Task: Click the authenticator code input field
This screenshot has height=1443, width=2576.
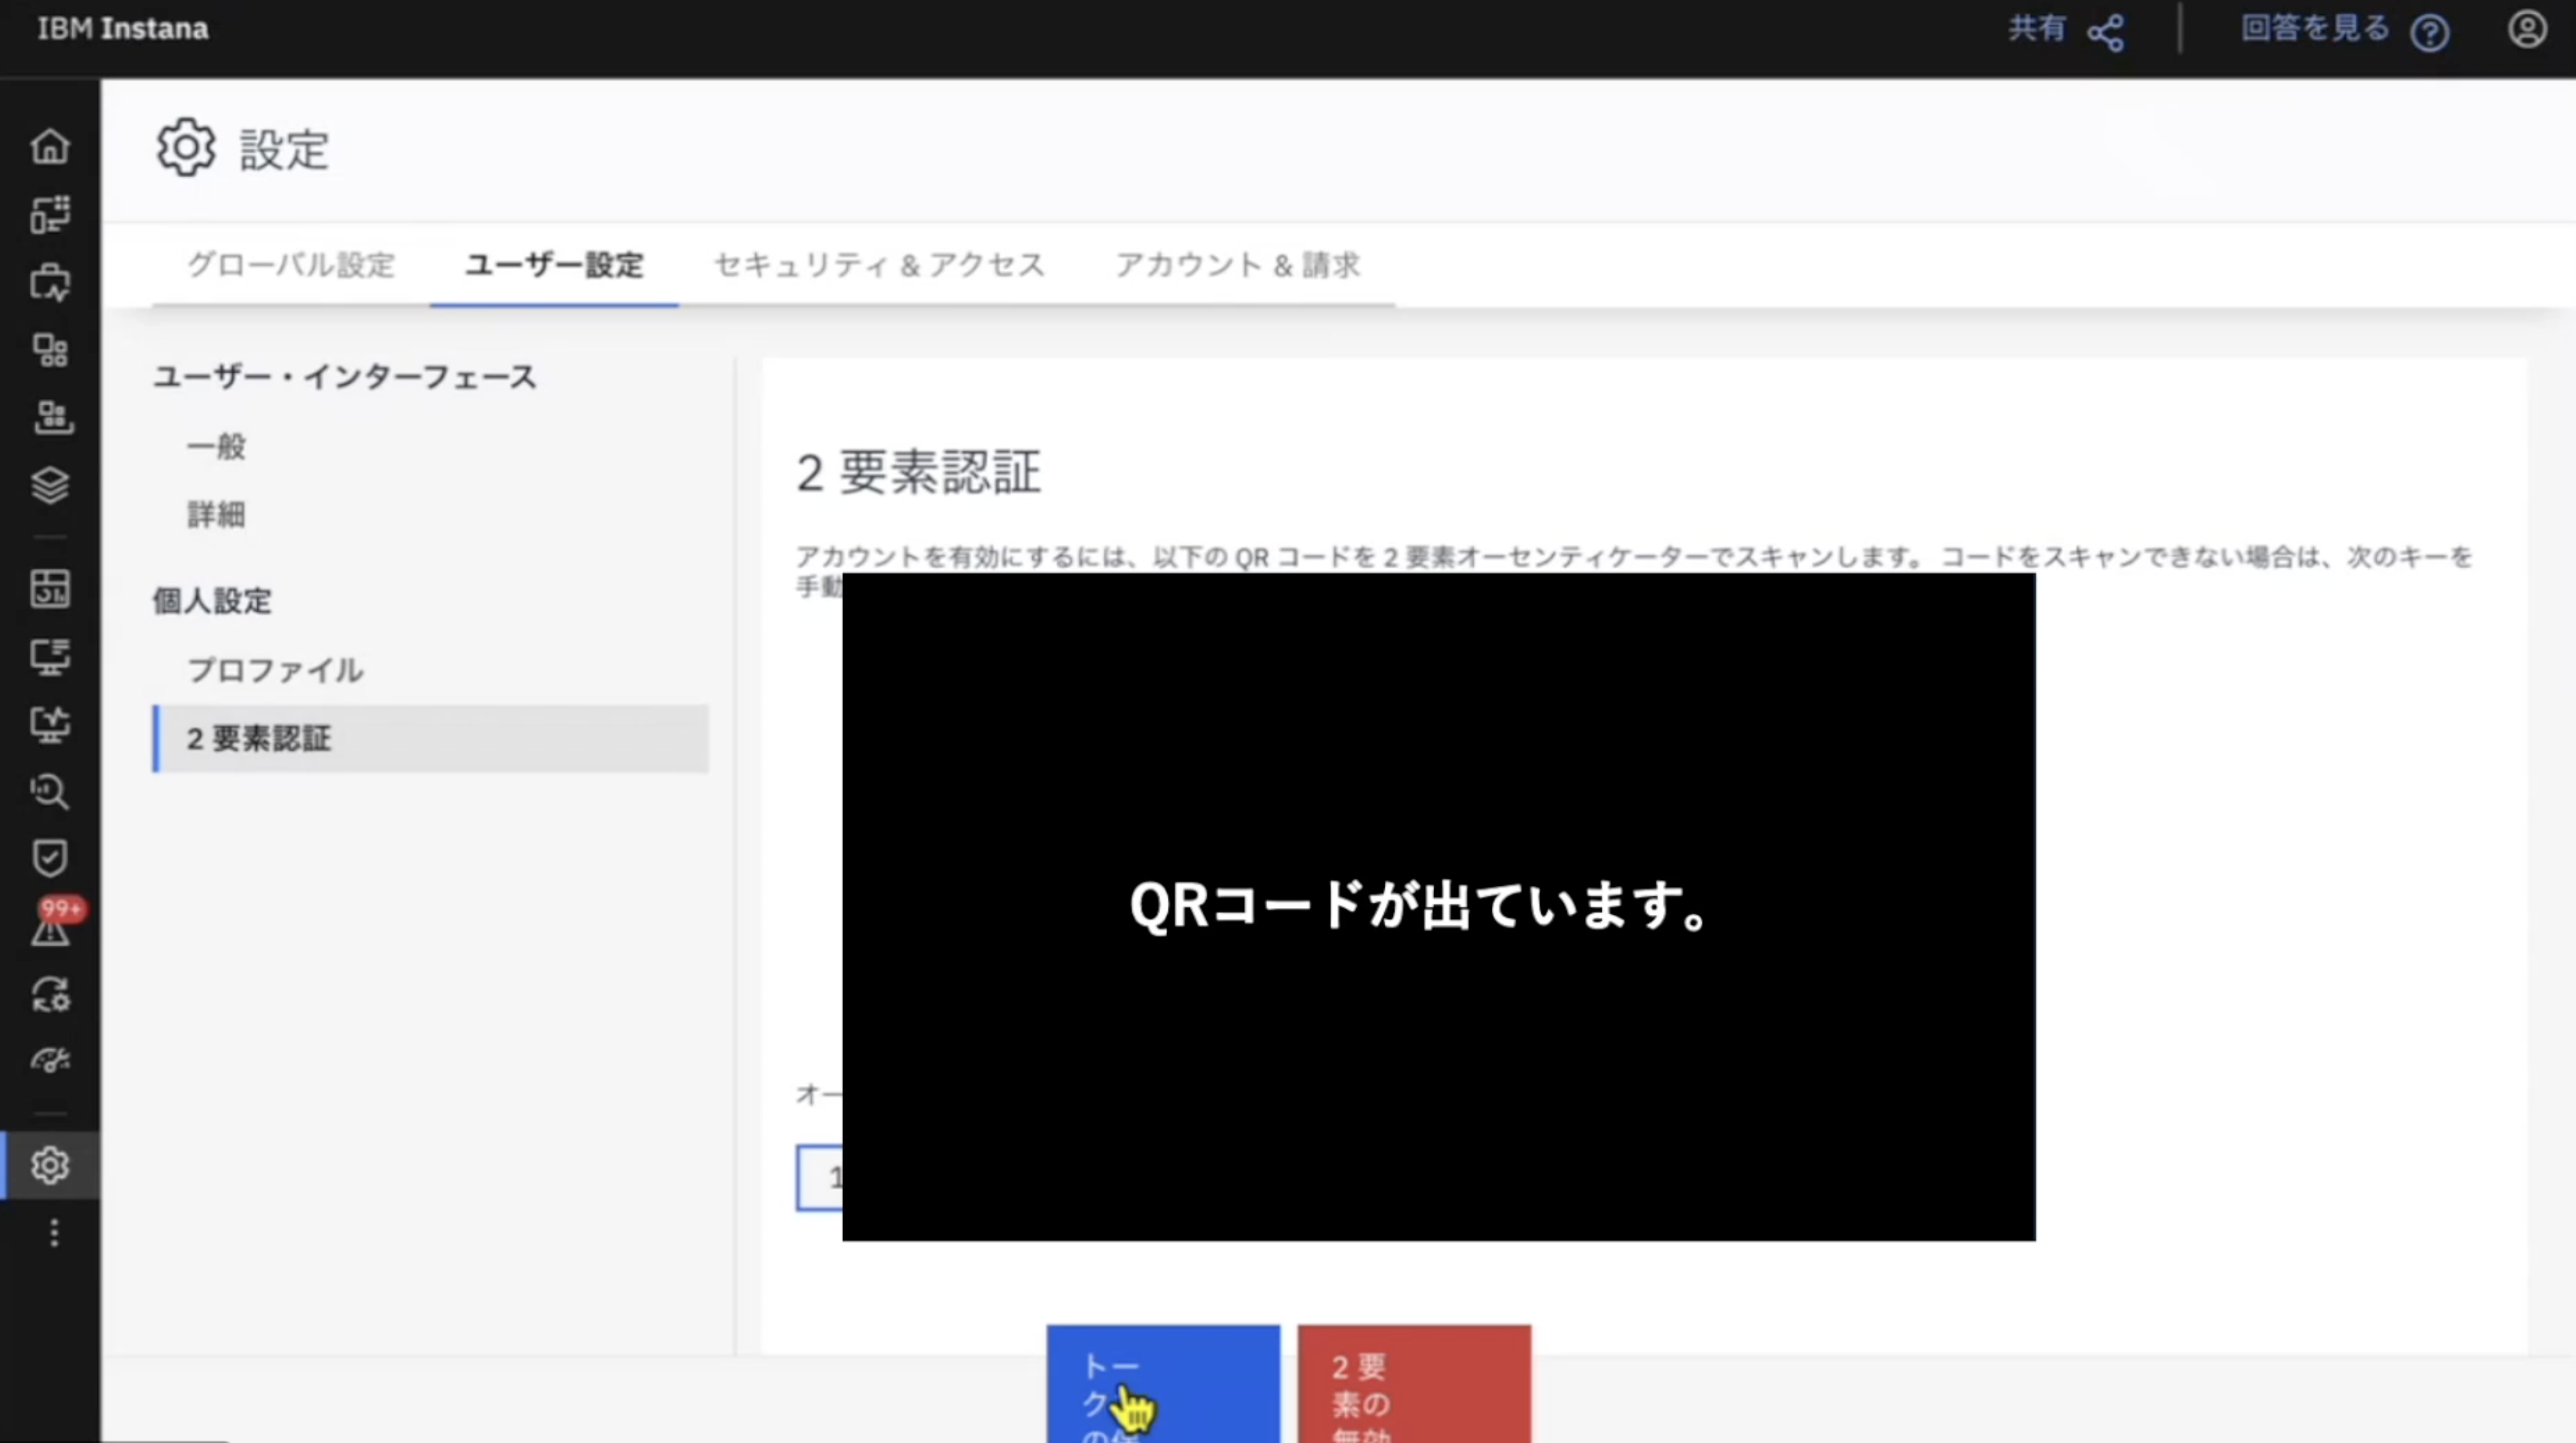Action: (x=820, y=1178)
